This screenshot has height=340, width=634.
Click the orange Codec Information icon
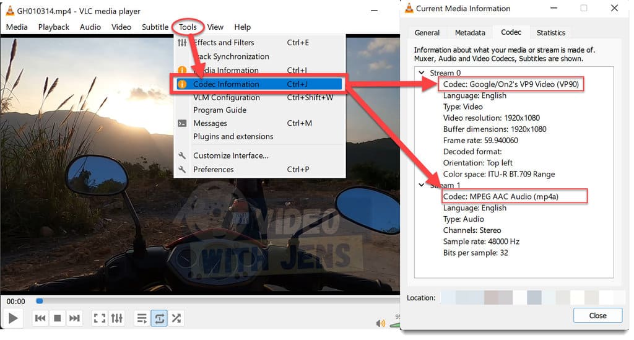pyautogui.click(x=183, y=84)
